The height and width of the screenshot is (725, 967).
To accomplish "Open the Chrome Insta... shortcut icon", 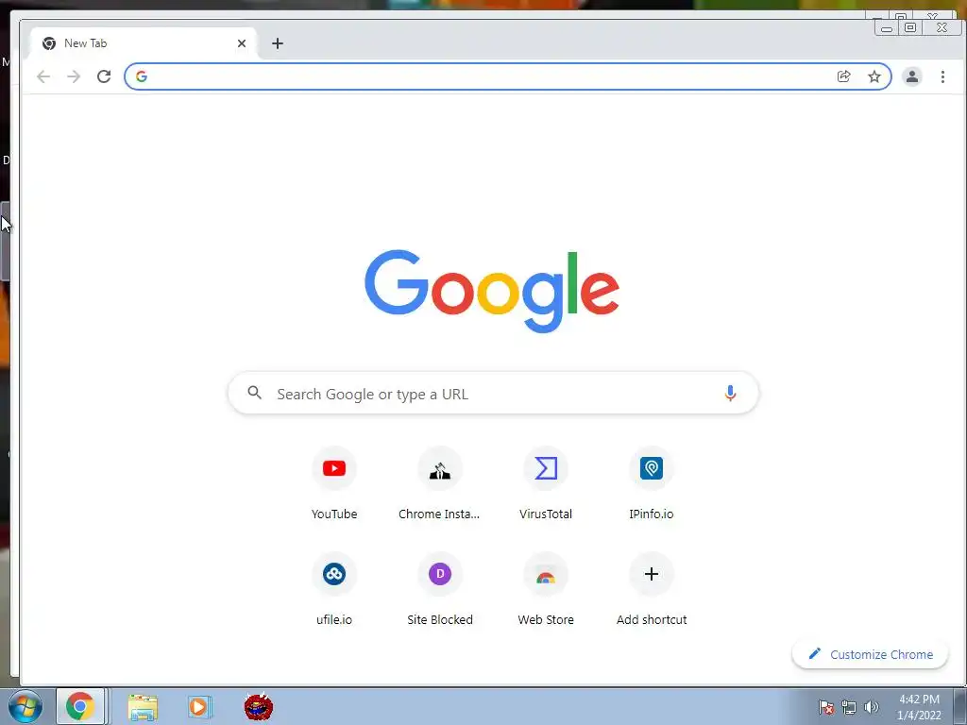I will click(440, 468).
